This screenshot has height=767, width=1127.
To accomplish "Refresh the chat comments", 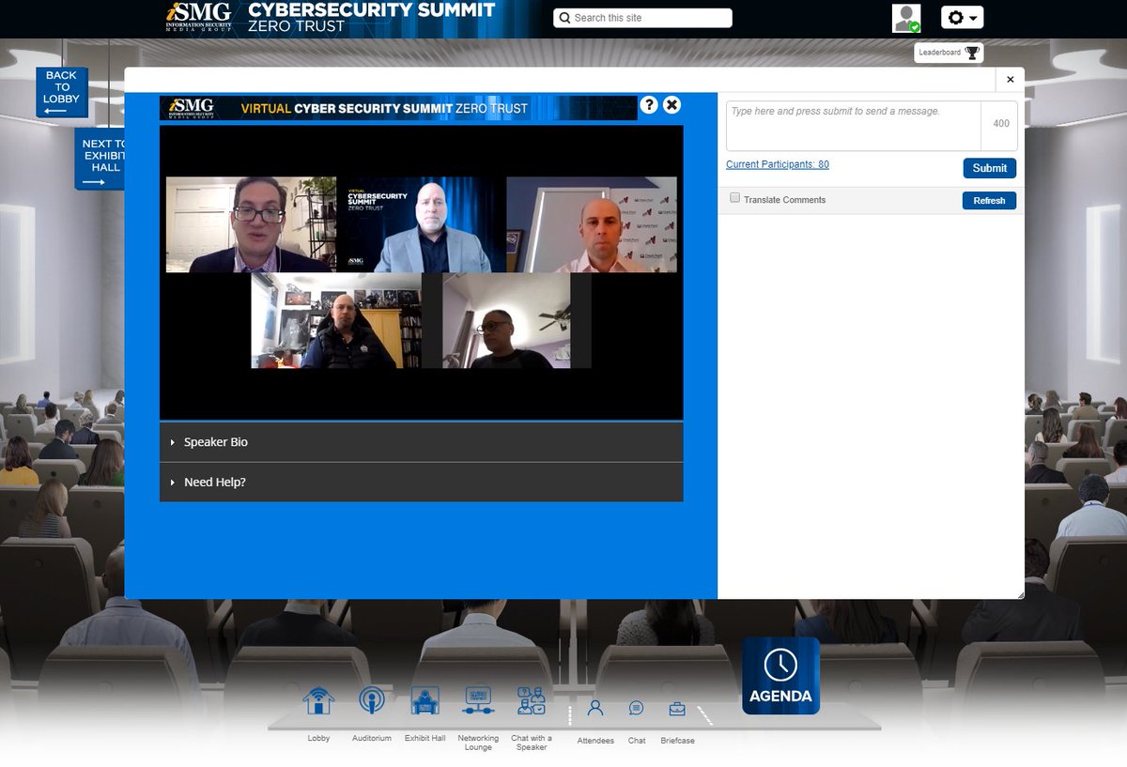I will (x=989, y=200).
